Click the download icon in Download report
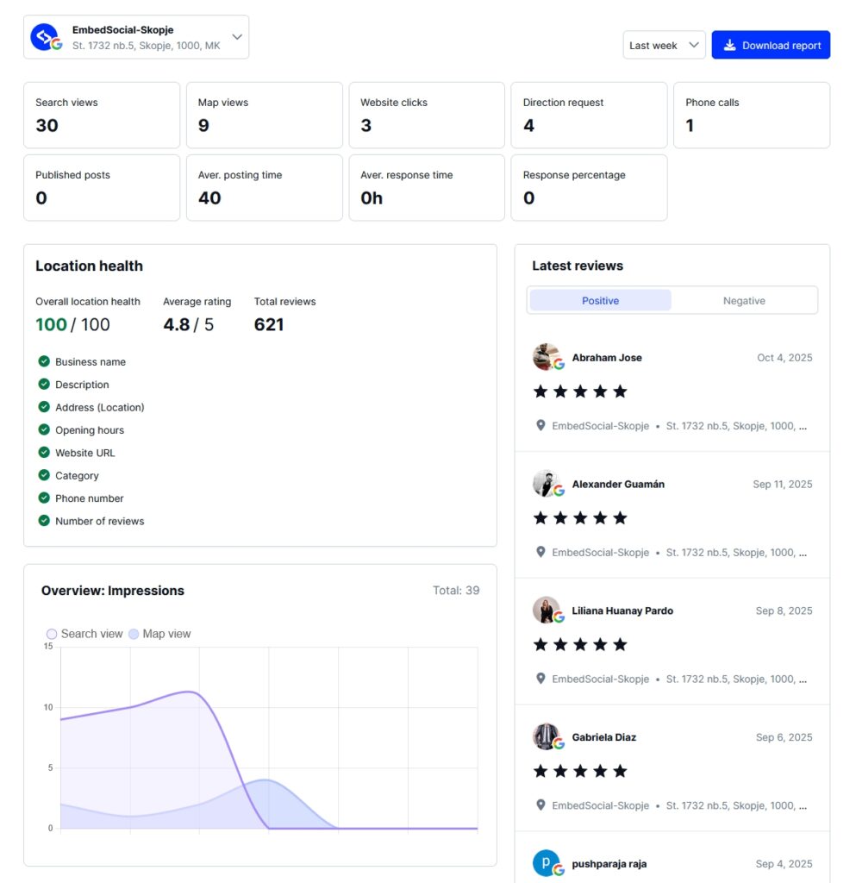This screenshot has height=883, width=856. pyautogui.click(x=729, y=46)
